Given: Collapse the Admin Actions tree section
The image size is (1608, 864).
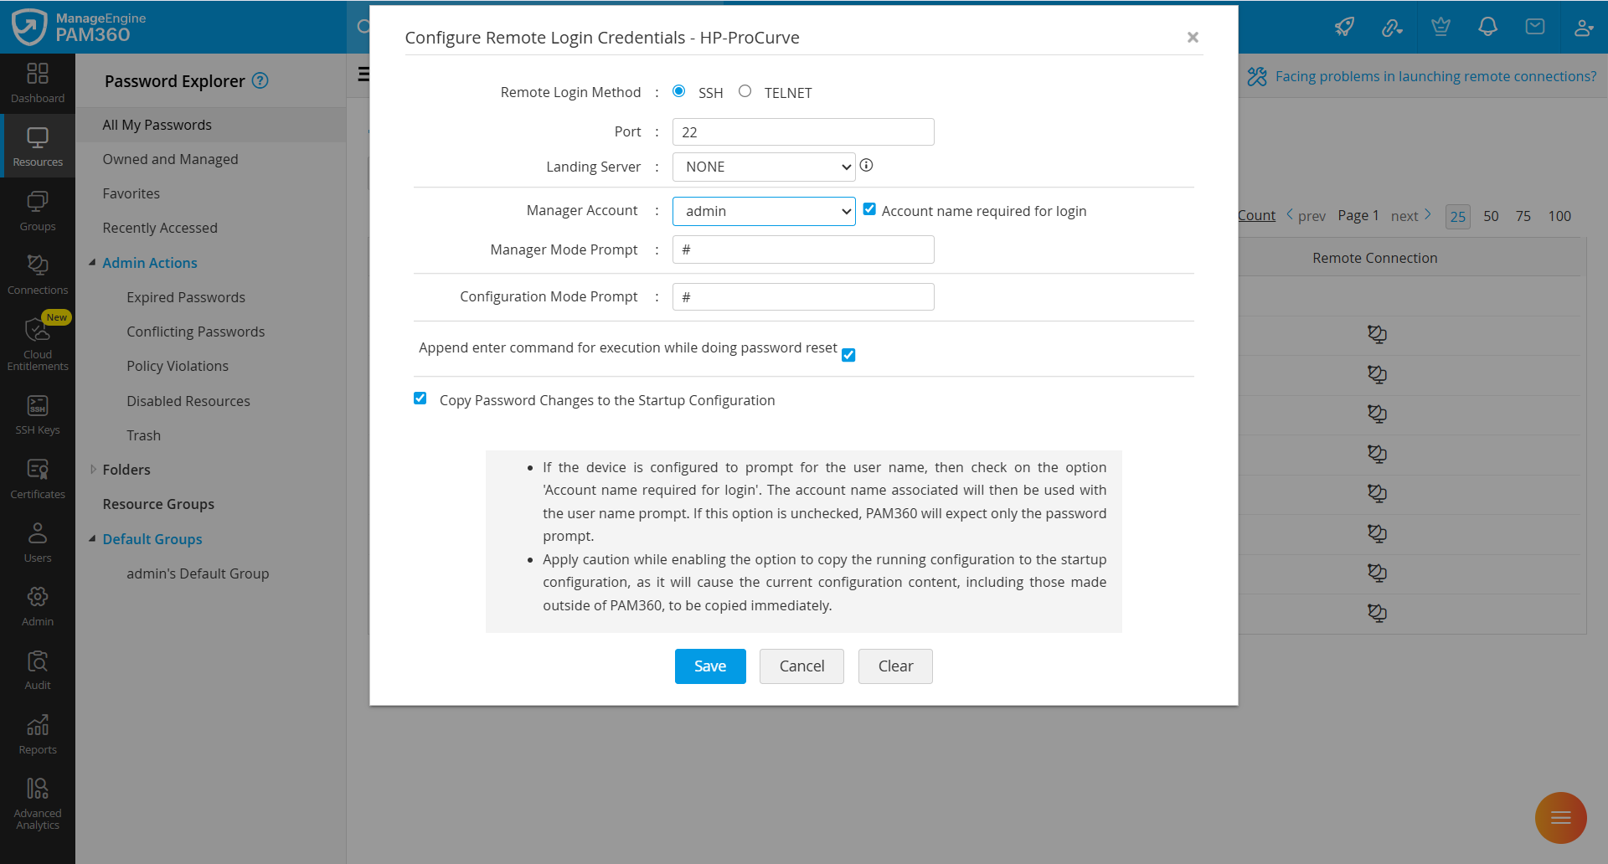Looking at the screenshot, I should coord(92,261).
